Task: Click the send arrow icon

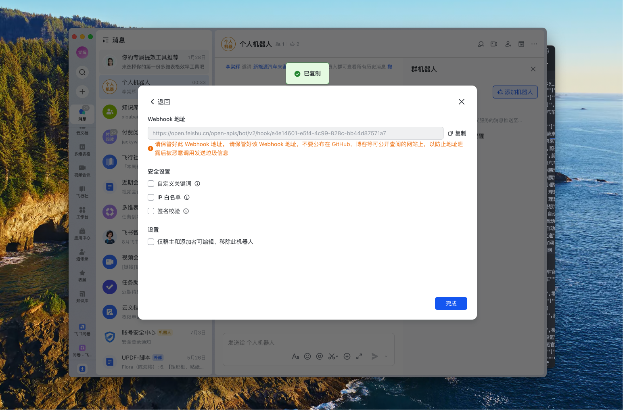Action: click(x=375, y=356)
